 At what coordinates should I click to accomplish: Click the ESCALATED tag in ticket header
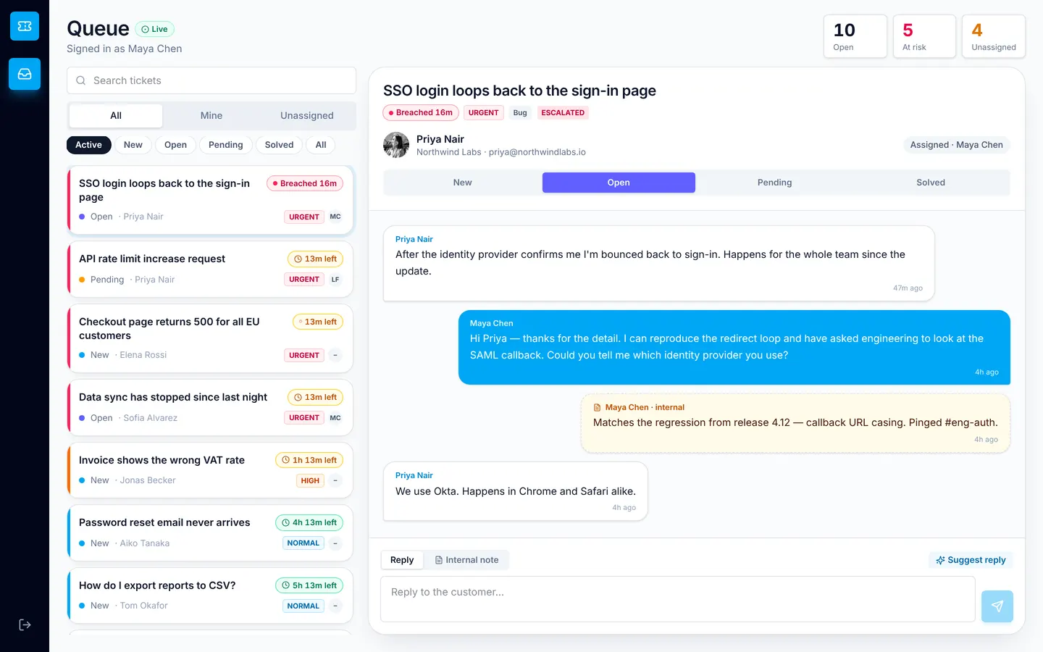tap(563, 113)
